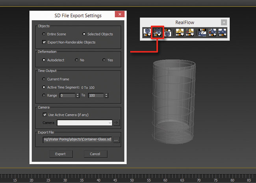Click the Cancel button

96,154
